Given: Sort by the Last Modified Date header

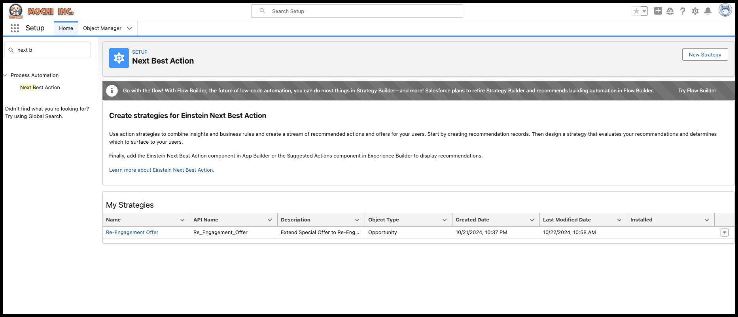Looking at the screenshot, I should [567, 220].
